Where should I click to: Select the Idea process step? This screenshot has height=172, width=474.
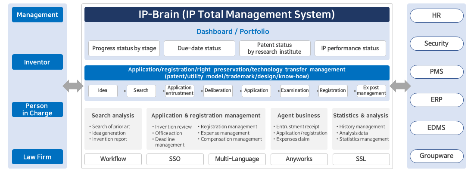(103, 91)
